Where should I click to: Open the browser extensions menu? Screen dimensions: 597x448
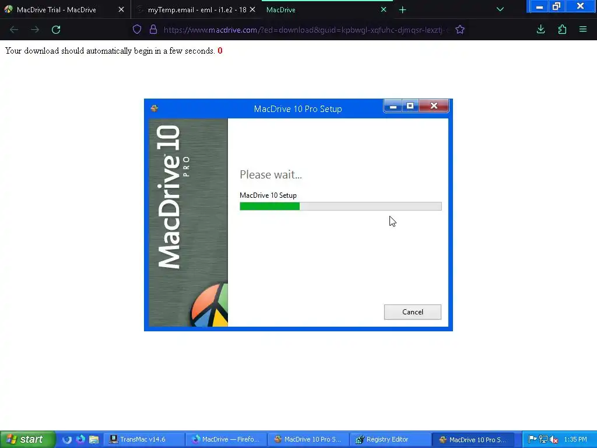click(x=562, y=29)
